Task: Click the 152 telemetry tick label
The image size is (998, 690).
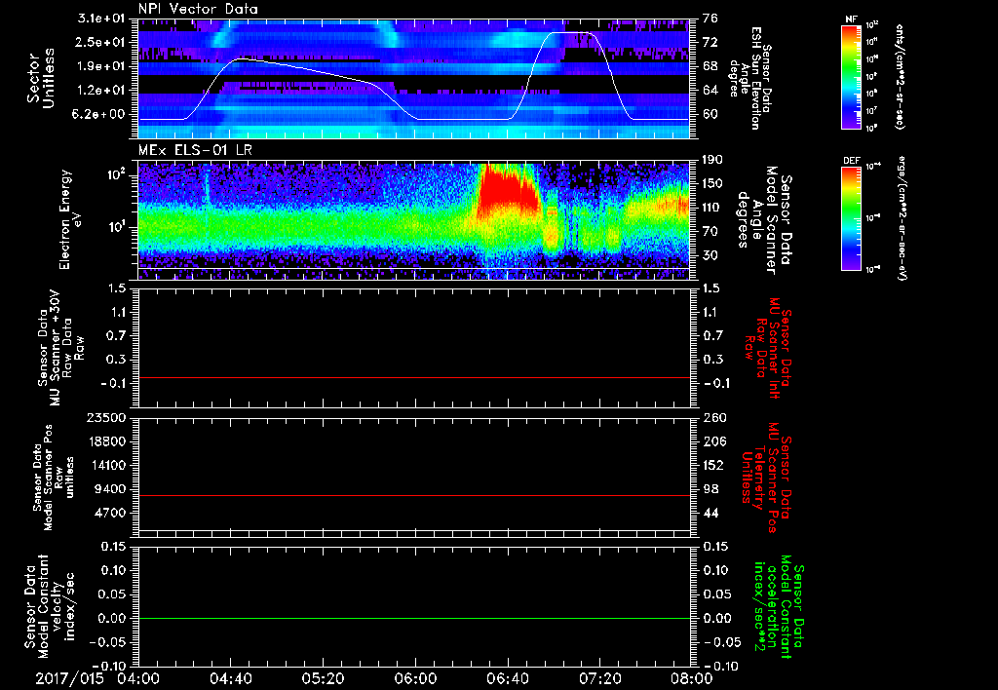Action: pos(712,465)
